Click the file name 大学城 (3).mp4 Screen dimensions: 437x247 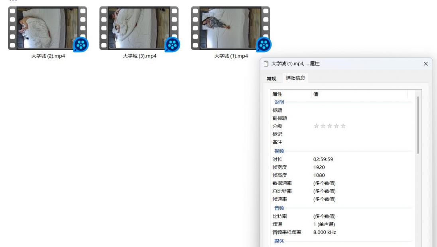pyautogui.click(x=140, y=56)
